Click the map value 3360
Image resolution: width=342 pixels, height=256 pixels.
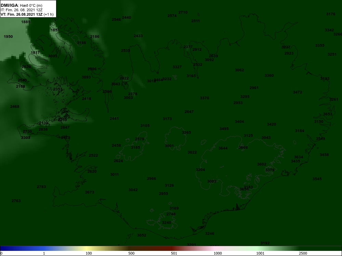coord(269,75)
